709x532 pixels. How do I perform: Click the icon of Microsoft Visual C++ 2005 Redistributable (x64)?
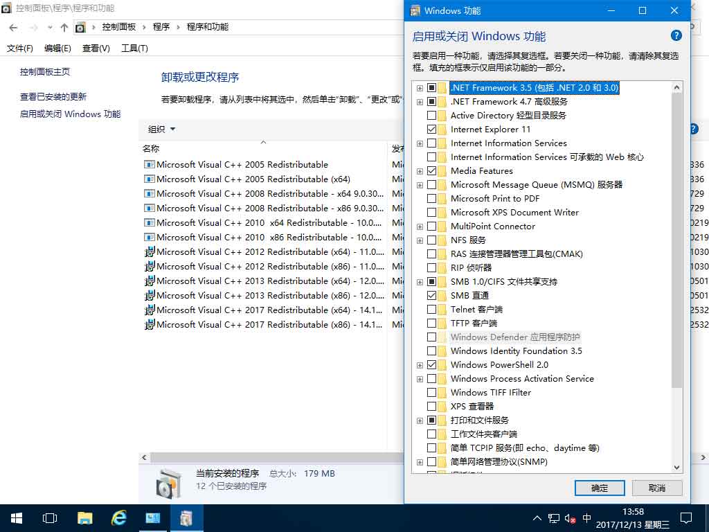click(x=150, y=179)
